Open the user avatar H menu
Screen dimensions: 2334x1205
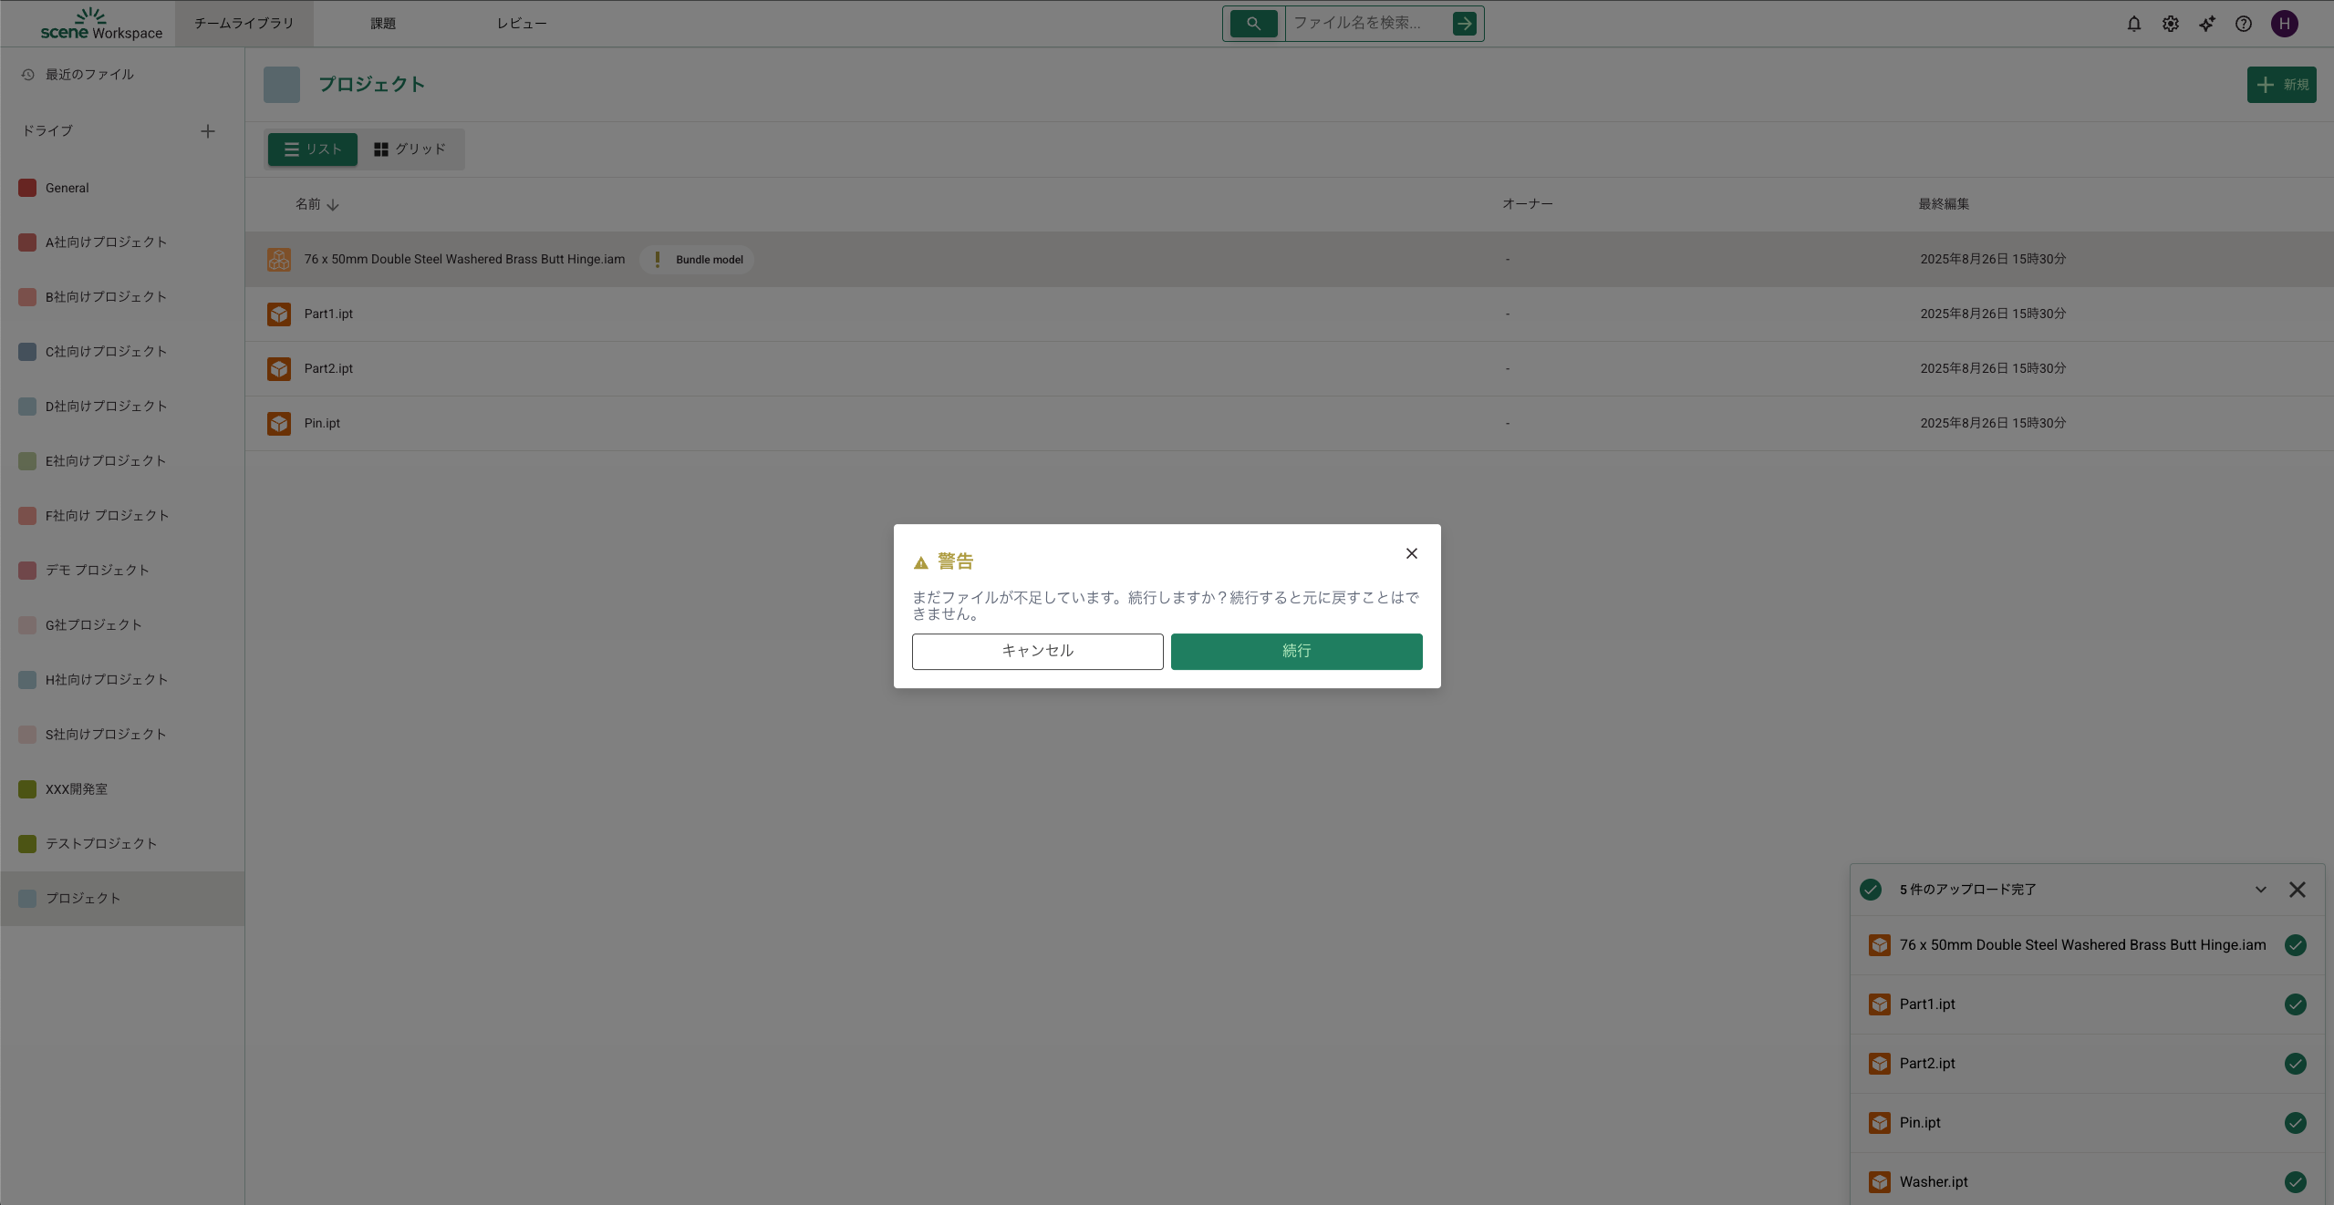click(x=2284, y=24)
